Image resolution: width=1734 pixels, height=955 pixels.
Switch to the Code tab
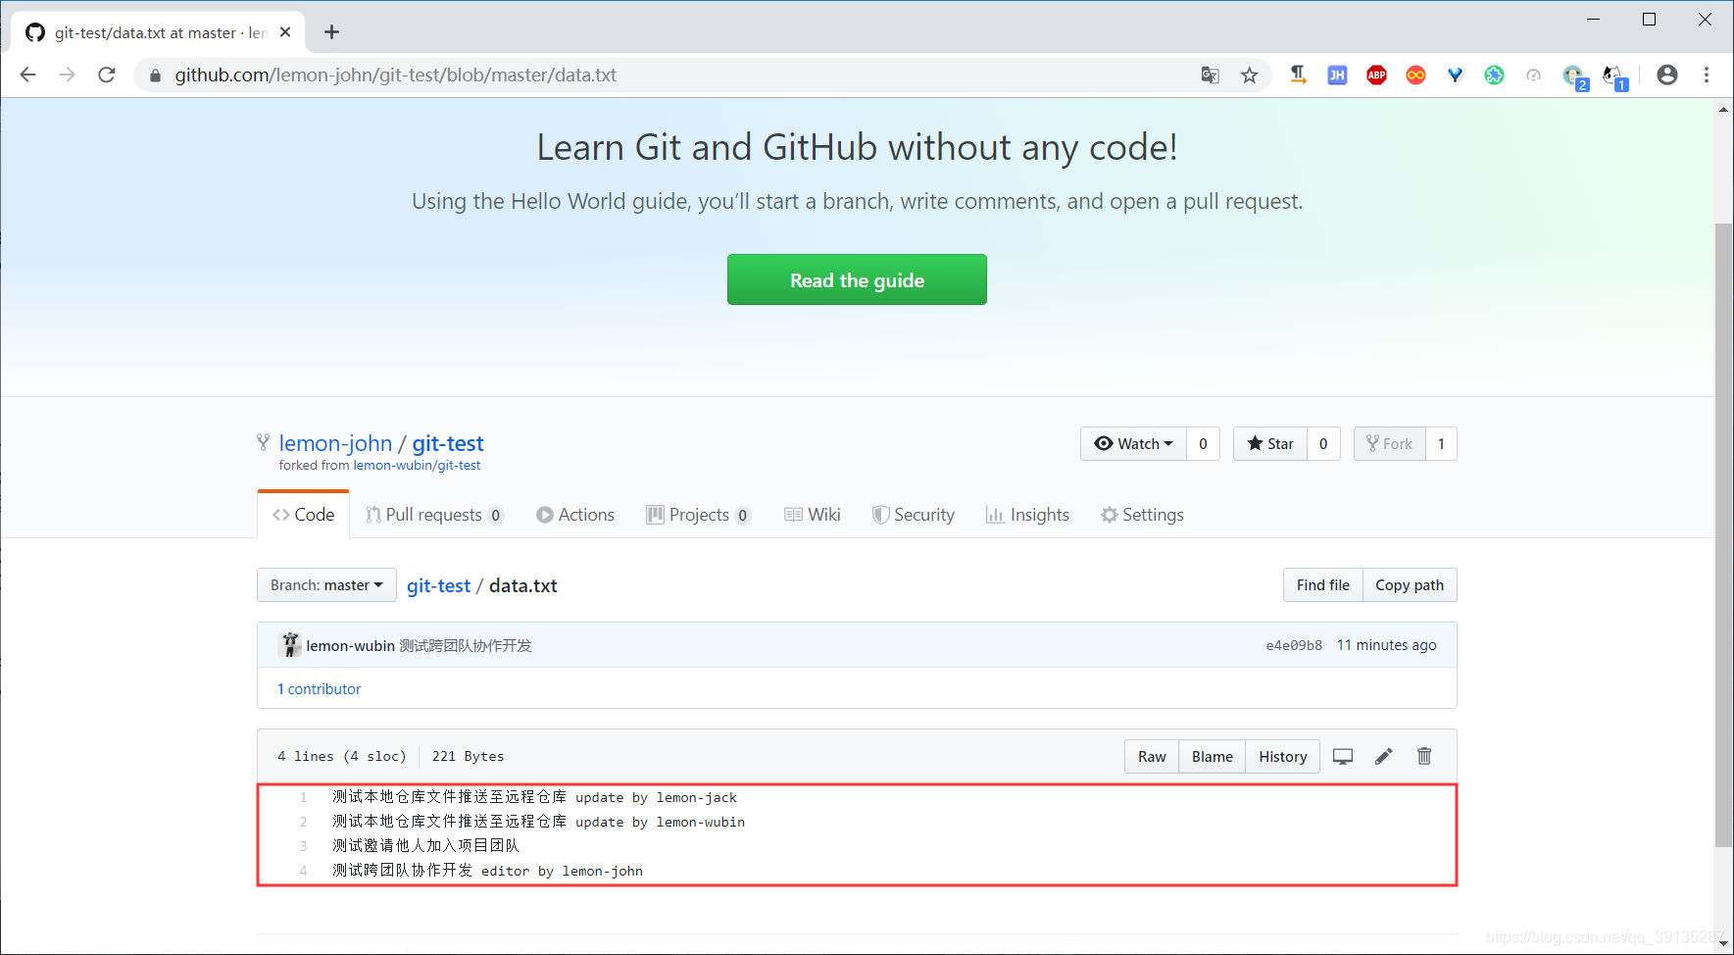(x=304, y=515)
